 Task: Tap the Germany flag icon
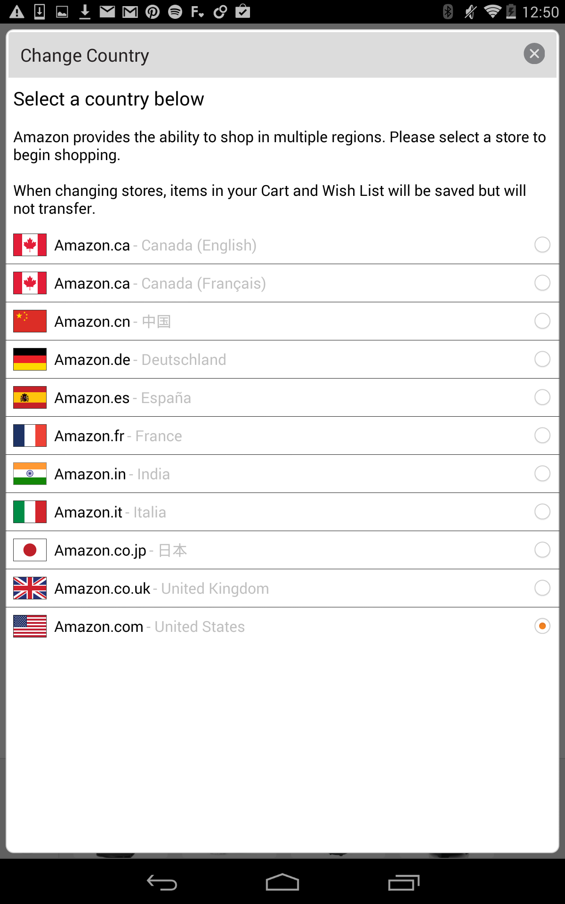[x=30, y=359]
